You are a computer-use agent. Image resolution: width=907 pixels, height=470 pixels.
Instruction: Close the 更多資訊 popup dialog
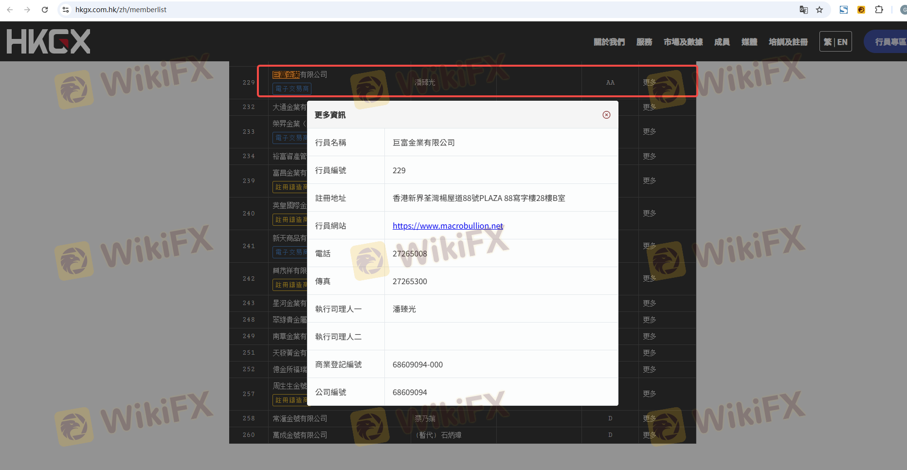[606, 115]
